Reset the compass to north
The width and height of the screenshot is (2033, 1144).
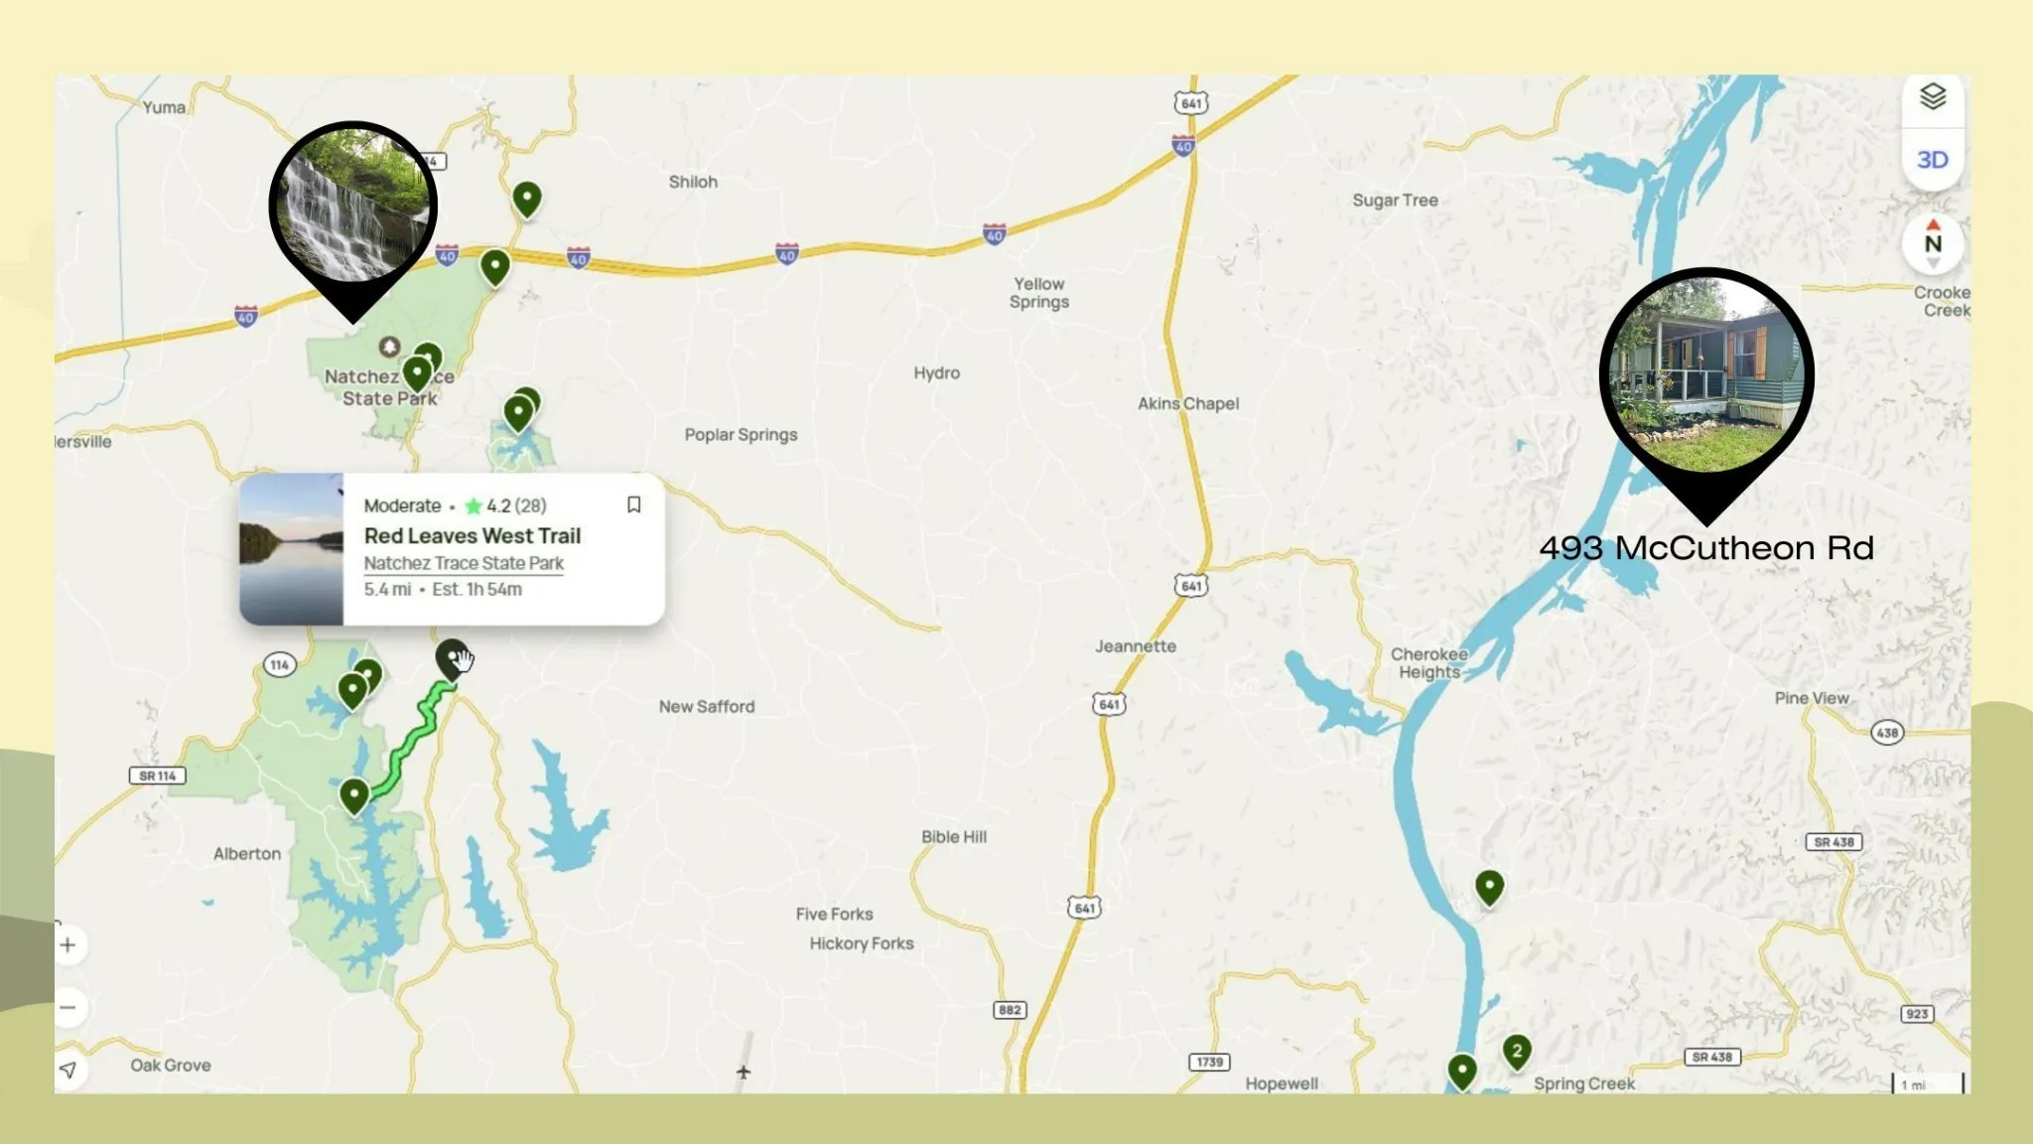point(1932,243)
